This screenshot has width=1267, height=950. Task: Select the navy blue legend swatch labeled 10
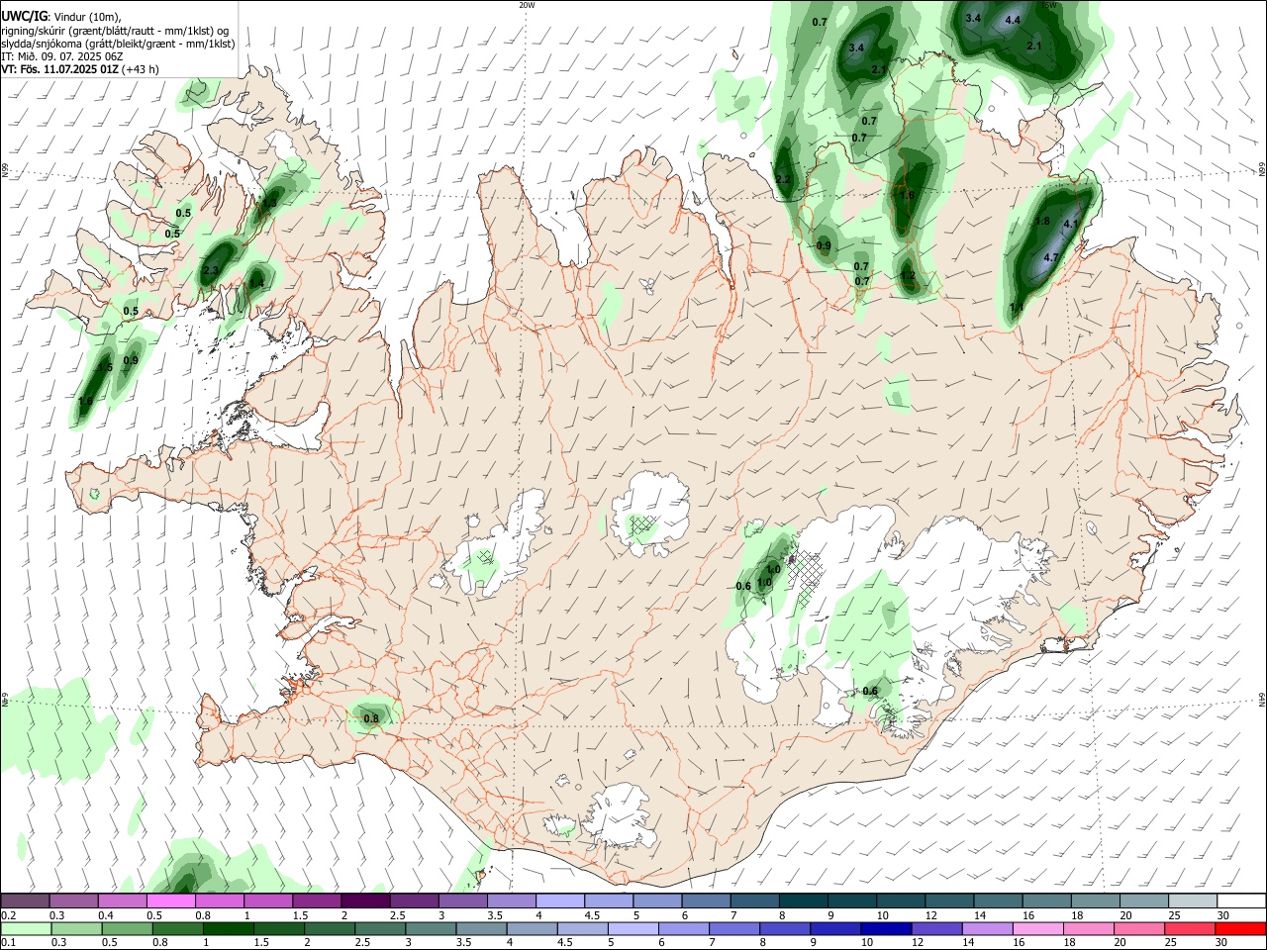886,928
